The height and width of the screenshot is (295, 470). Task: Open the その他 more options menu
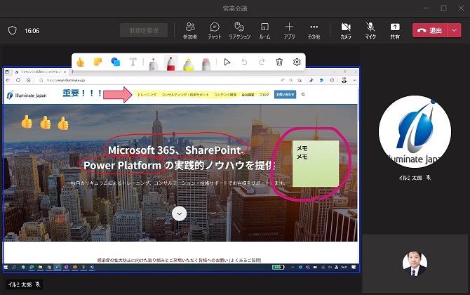click(x=314, y=31)
